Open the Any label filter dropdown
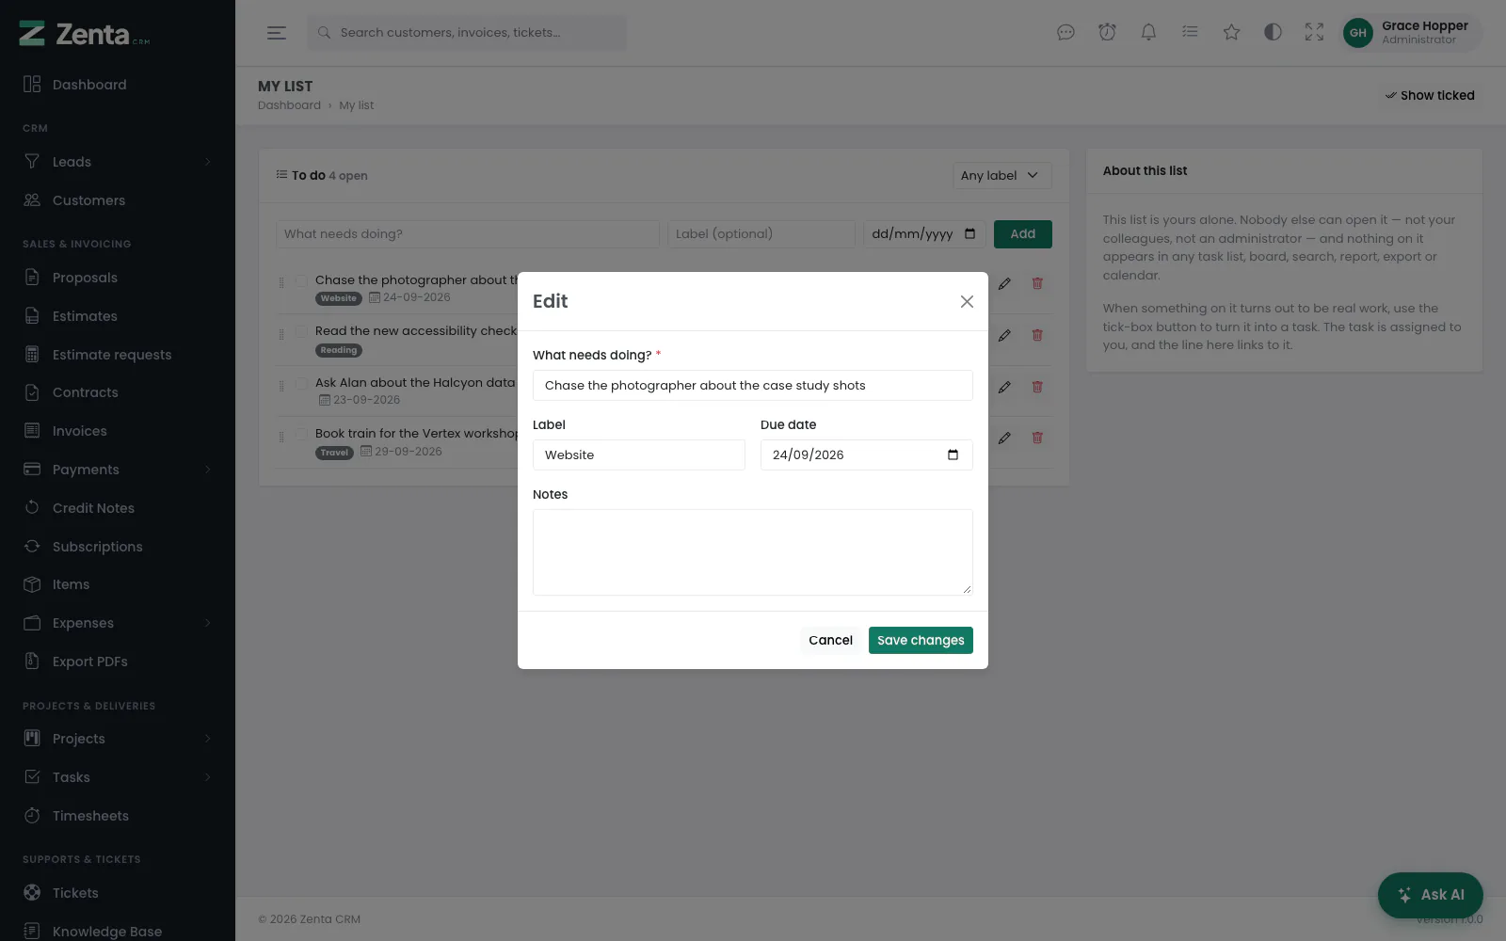 coord(1001,176)
